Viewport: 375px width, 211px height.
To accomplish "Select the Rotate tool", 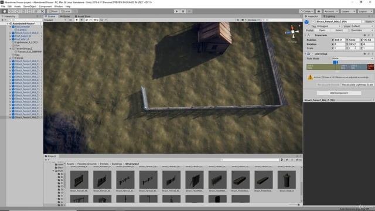I will tap(17, 11).
